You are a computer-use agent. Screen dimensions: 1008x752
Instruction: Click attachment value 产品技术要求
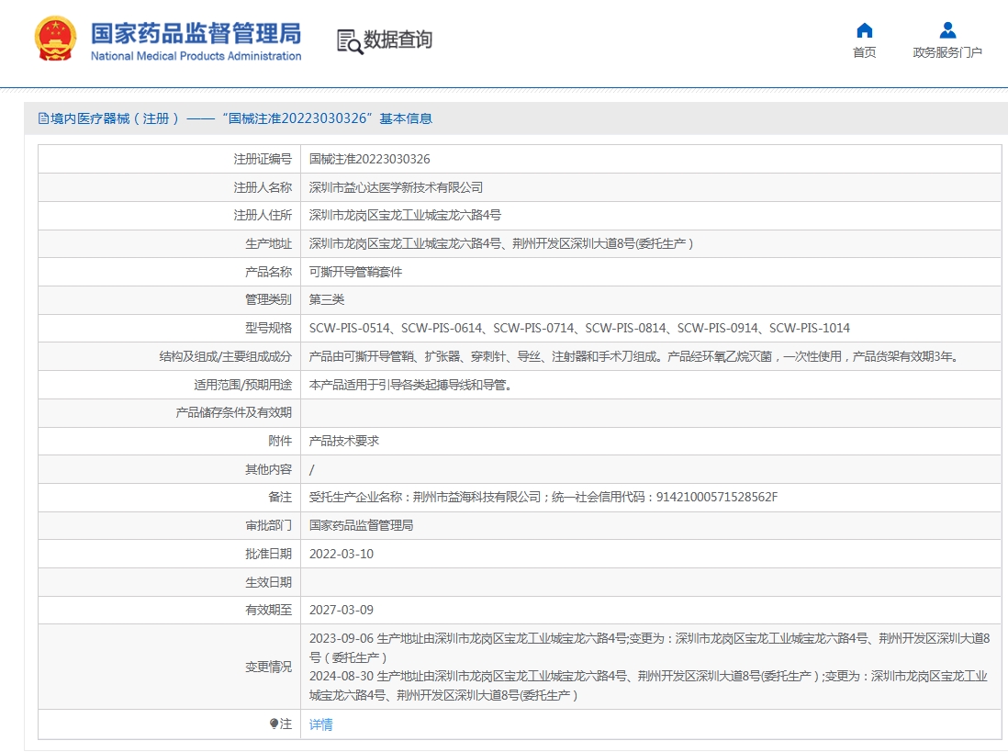click(344, 441)
